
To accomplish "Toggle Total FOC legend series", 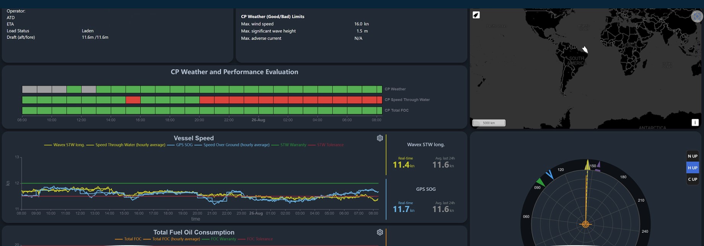I will (x=128, y=239).
